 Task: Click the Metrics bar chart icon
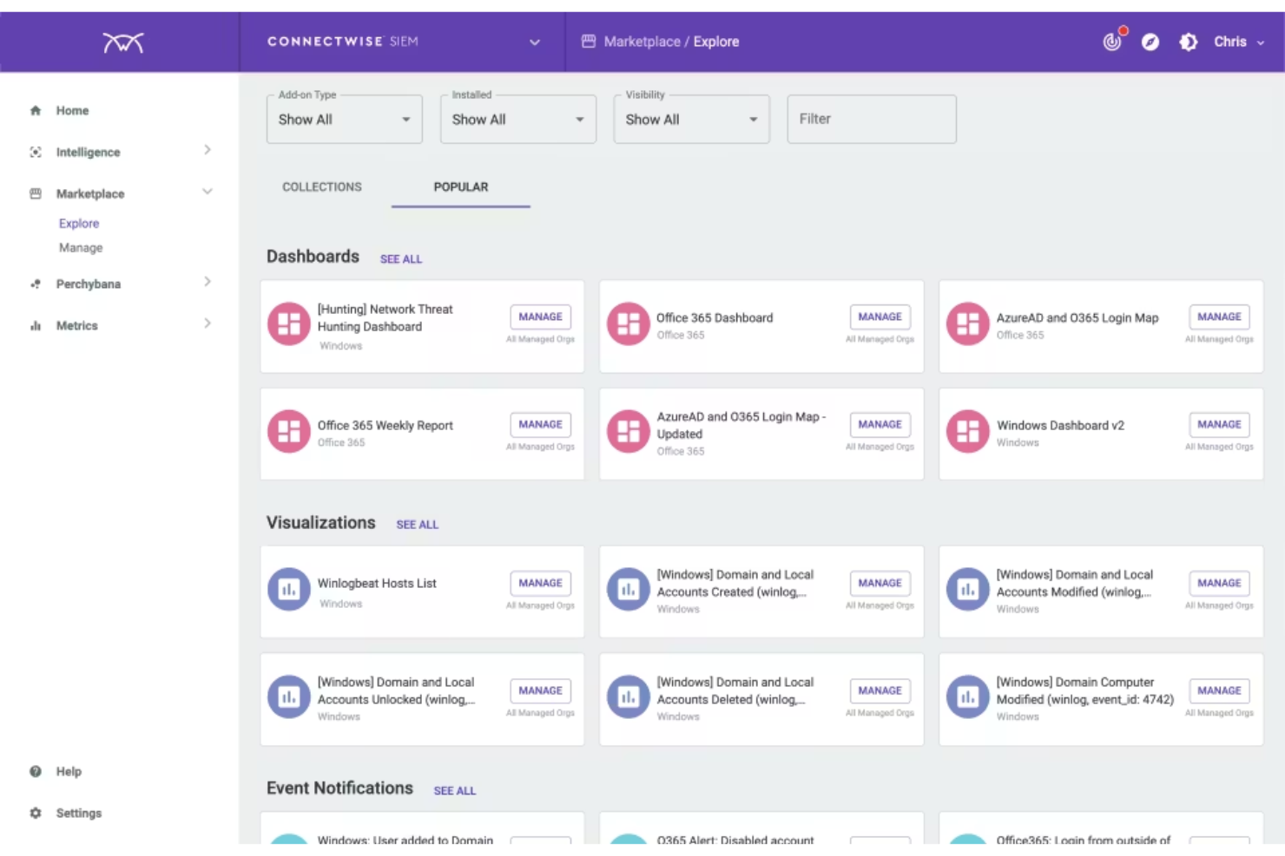point(36,325)
